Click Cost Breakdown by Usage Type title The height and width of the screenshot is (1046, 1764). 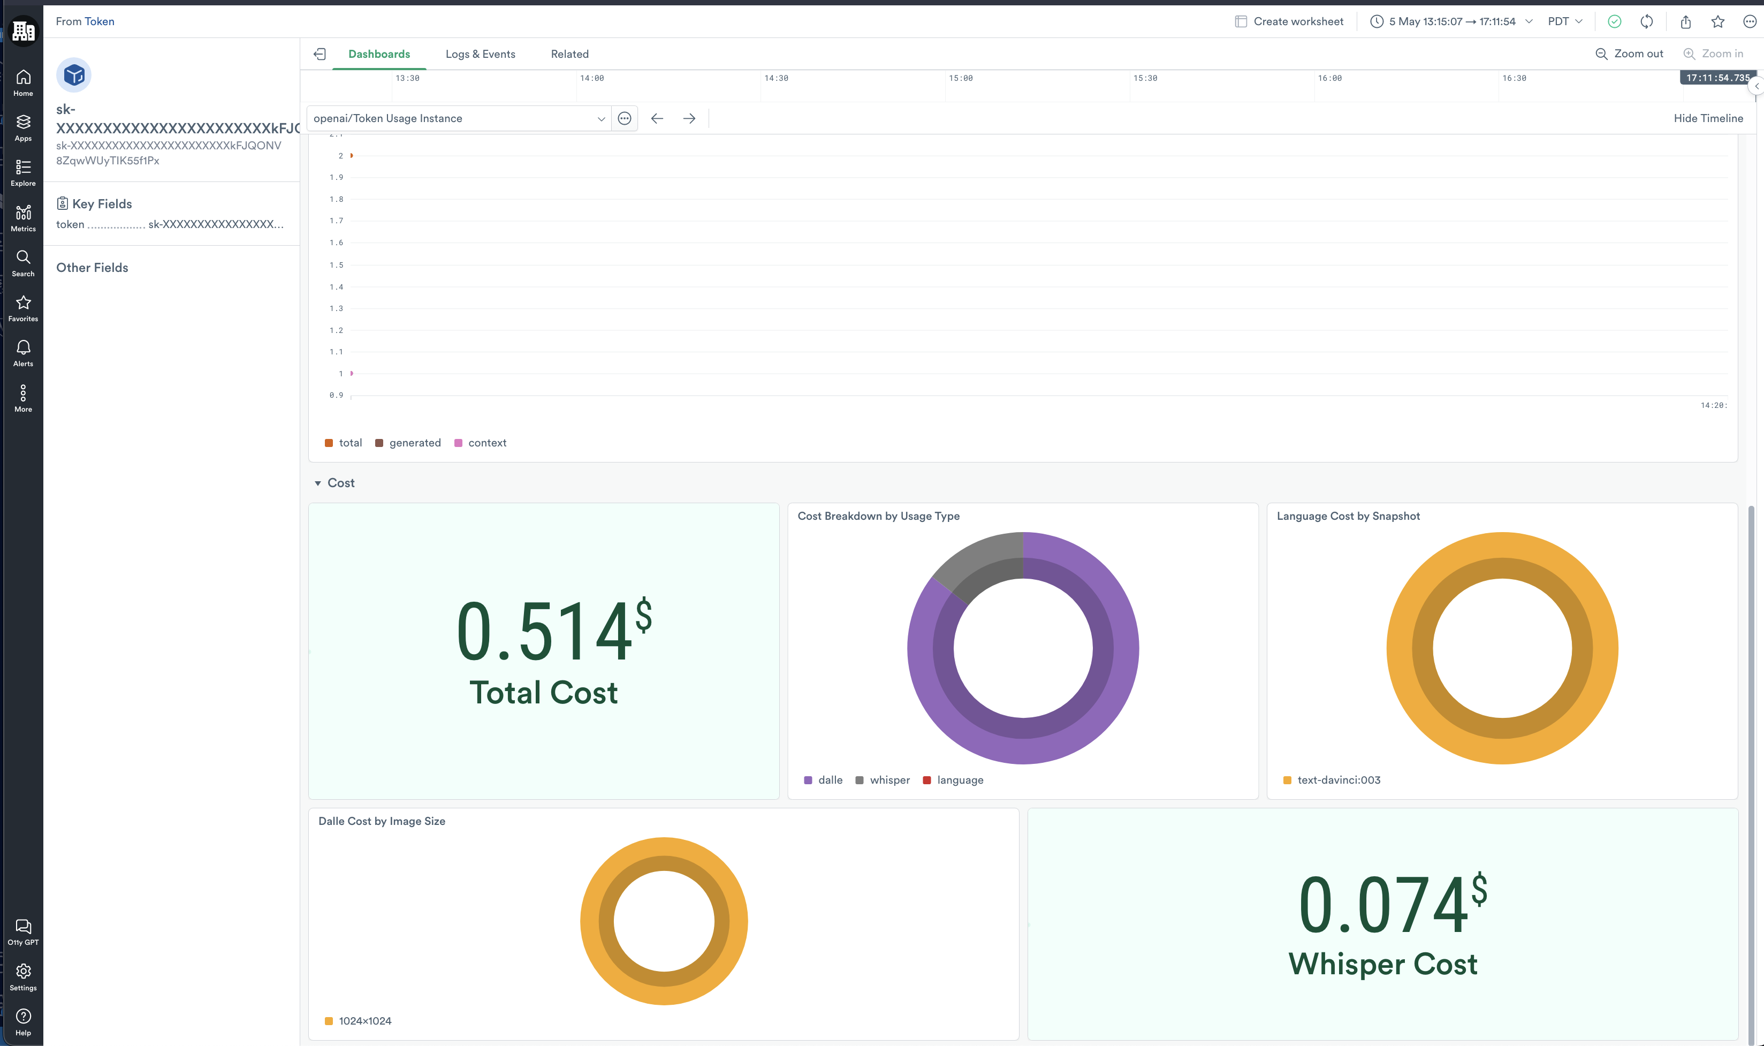pos(878,516)
